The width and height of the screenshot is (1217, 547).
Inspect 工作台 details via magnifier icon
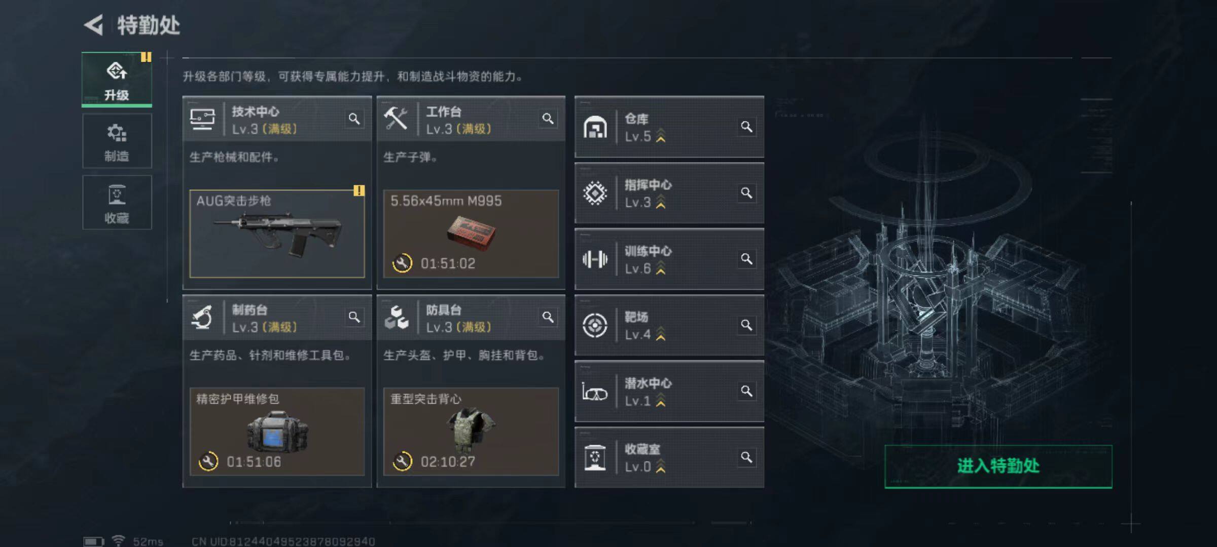pos(548,119)
